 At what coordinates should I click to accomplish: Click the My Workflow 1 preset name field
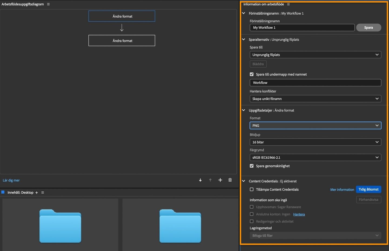pyautogui.click(x=302, y=28)
